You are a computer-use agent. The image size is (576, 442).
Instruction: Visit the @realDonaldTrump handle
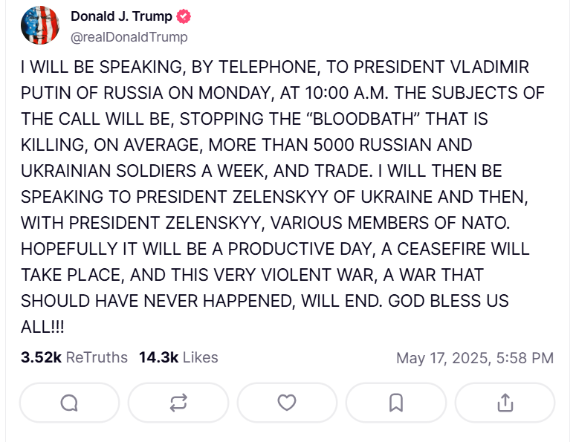[x=129, y=36]
